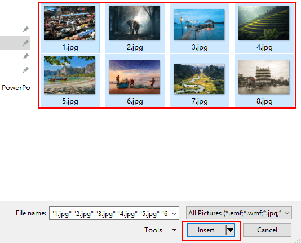
Task: Open the Insert button's dropdown arrow
Action: [230, 230]
